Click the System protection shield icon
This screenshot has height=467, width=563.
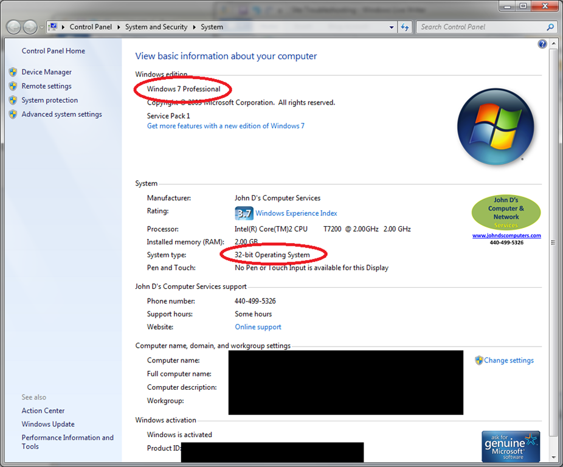point(13,100)
